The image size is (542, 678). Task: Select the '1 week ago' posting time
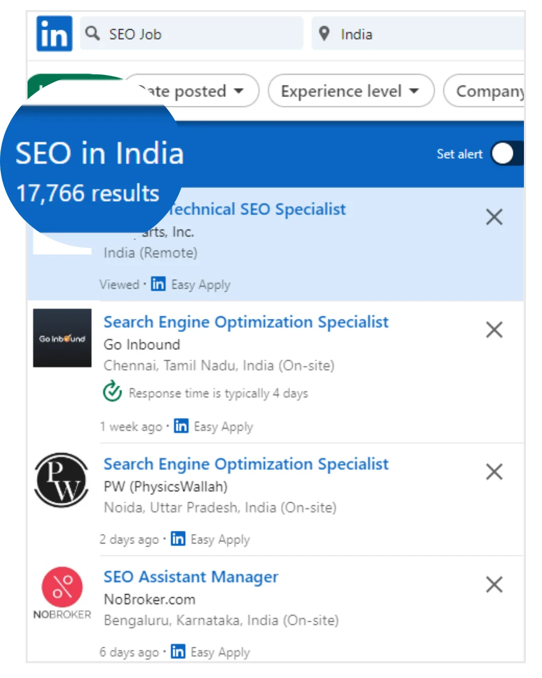[x=131, y=426]
